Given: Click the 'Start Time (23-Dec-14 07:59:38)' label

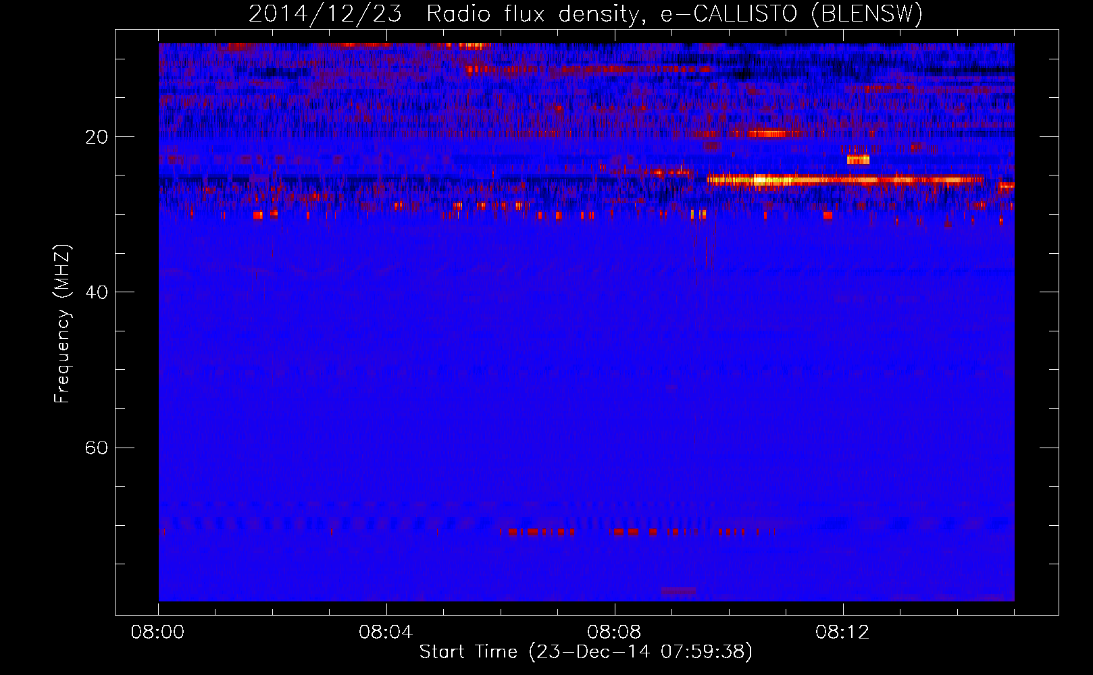Looking at the screenshot, I should 586,651.
